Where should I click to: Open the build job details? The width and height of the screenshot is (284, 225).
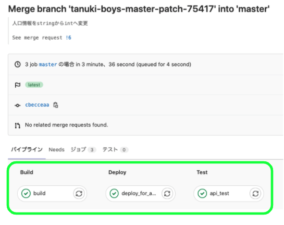click(40, 194)
